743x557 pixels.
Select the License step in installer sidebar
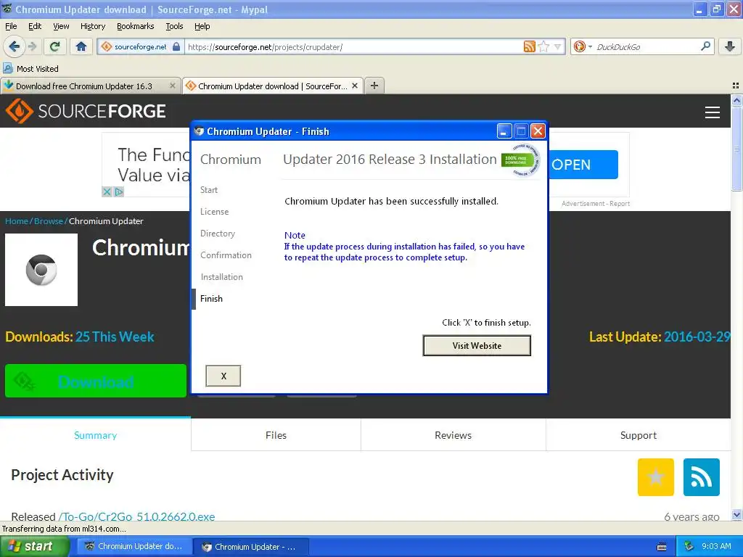tap(214, 212)
